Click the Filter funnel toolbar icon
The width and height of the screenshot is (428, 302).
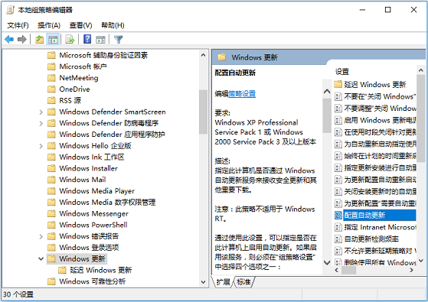[119, 40]
